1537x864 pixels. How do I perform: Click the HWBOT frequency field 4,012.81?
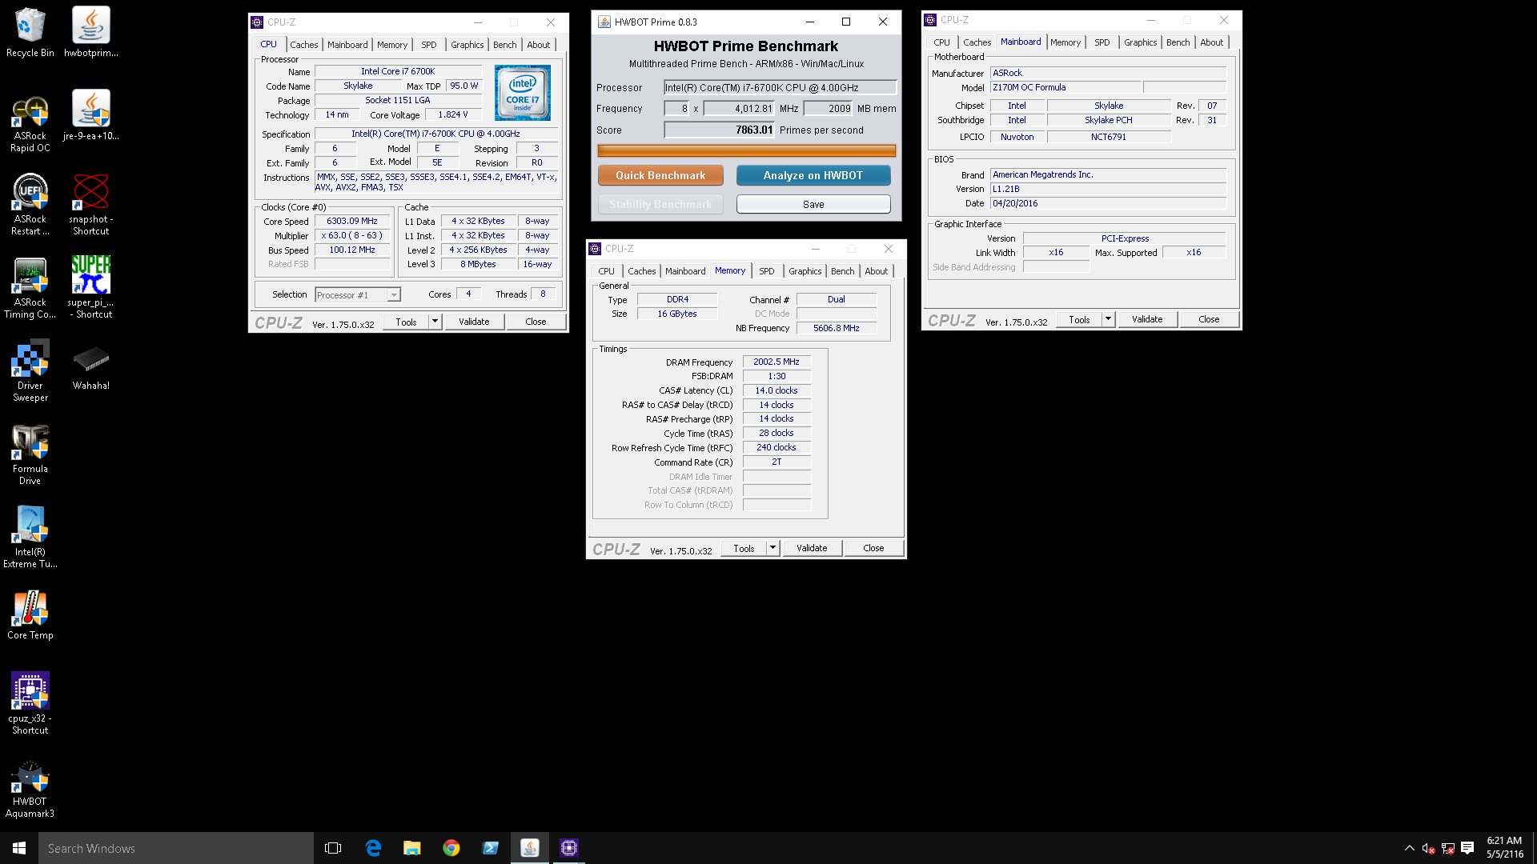[740, 109]
